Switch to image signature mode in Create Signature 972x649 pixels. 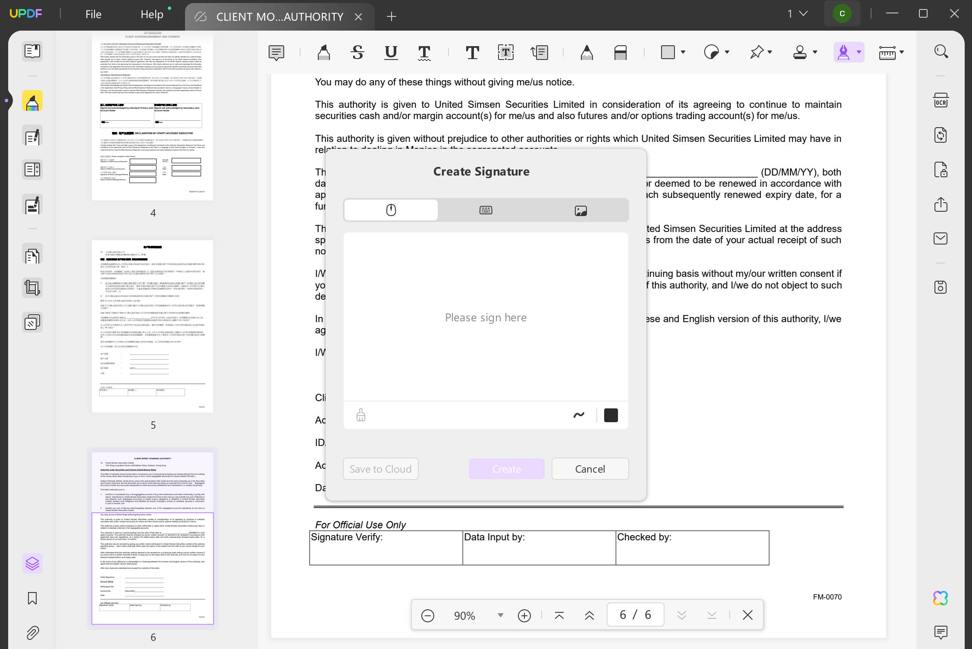pos(580,210)
